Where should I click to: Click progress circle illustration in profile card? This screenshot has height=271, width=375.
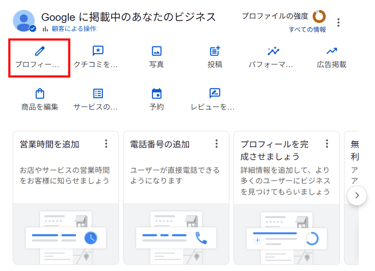[x=312, y=238]
